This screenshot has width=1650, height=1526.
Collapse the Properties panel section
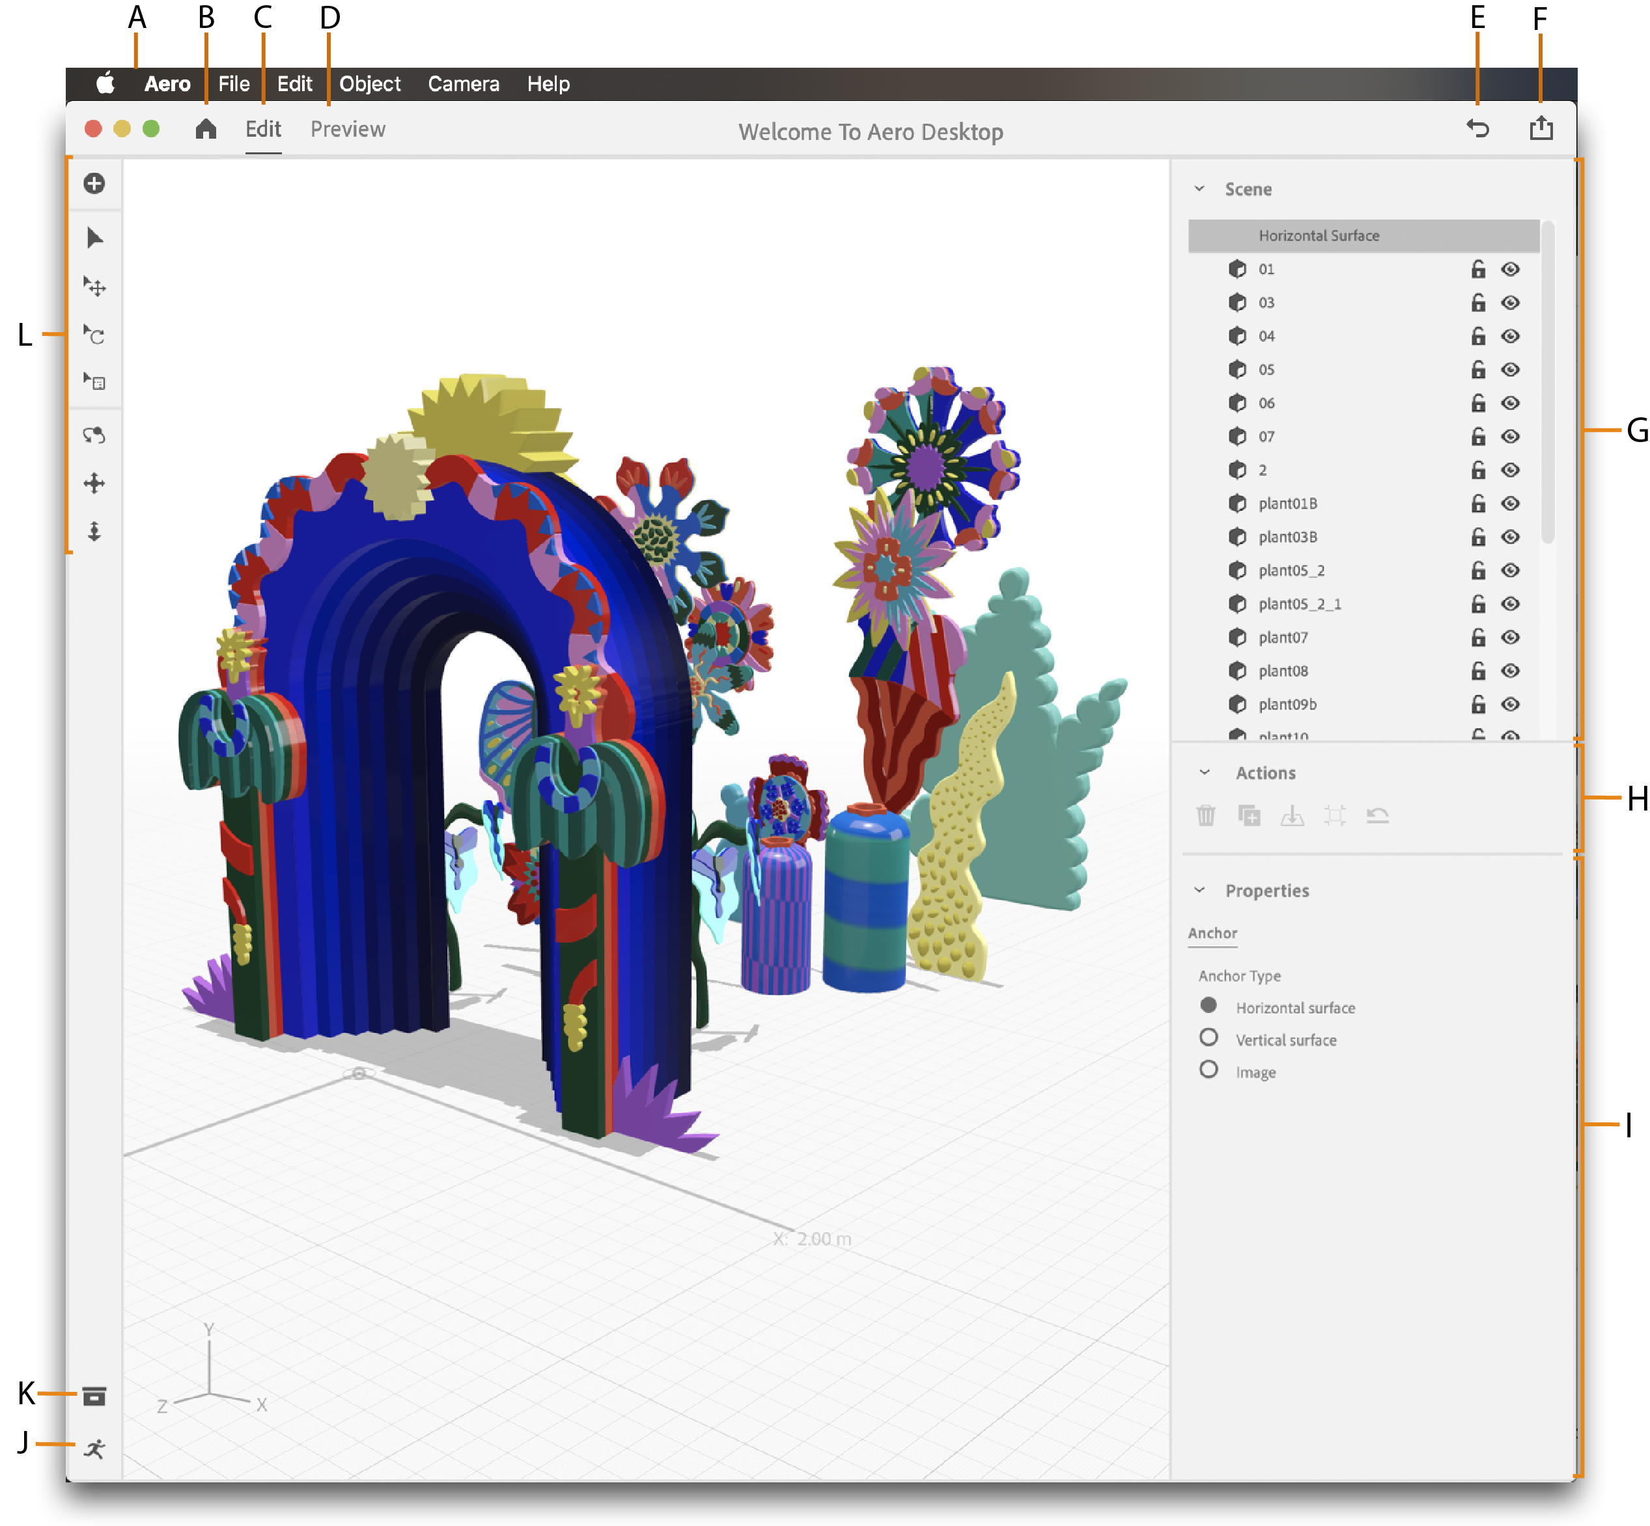coord(1200,890)
